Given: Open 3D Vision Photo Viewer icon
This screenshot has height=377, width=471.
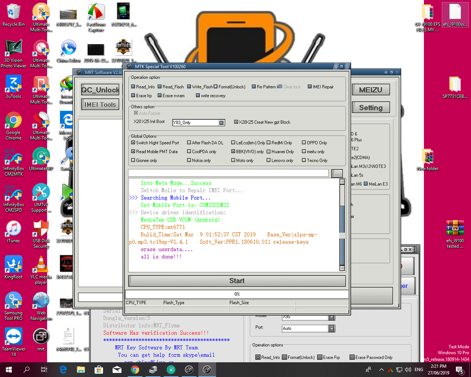Looking at the screenshot, I should (13, 54).
